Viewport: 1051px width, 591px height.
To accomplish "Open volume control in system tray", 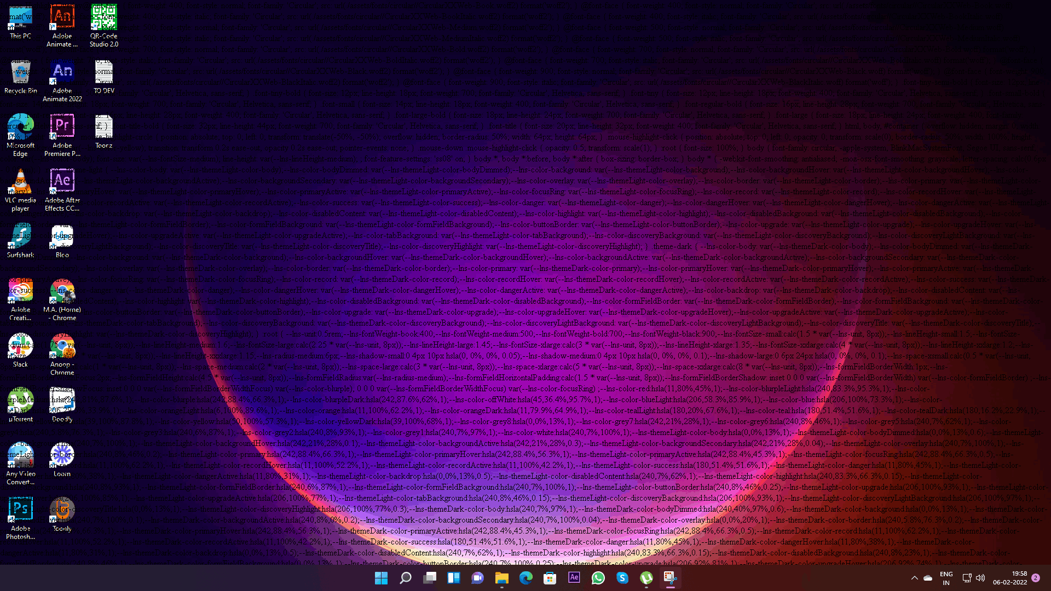I will click(980, 578).
